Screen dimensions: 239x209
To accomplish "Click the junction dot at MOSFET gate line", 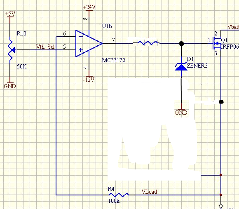I will coord(181,44).
